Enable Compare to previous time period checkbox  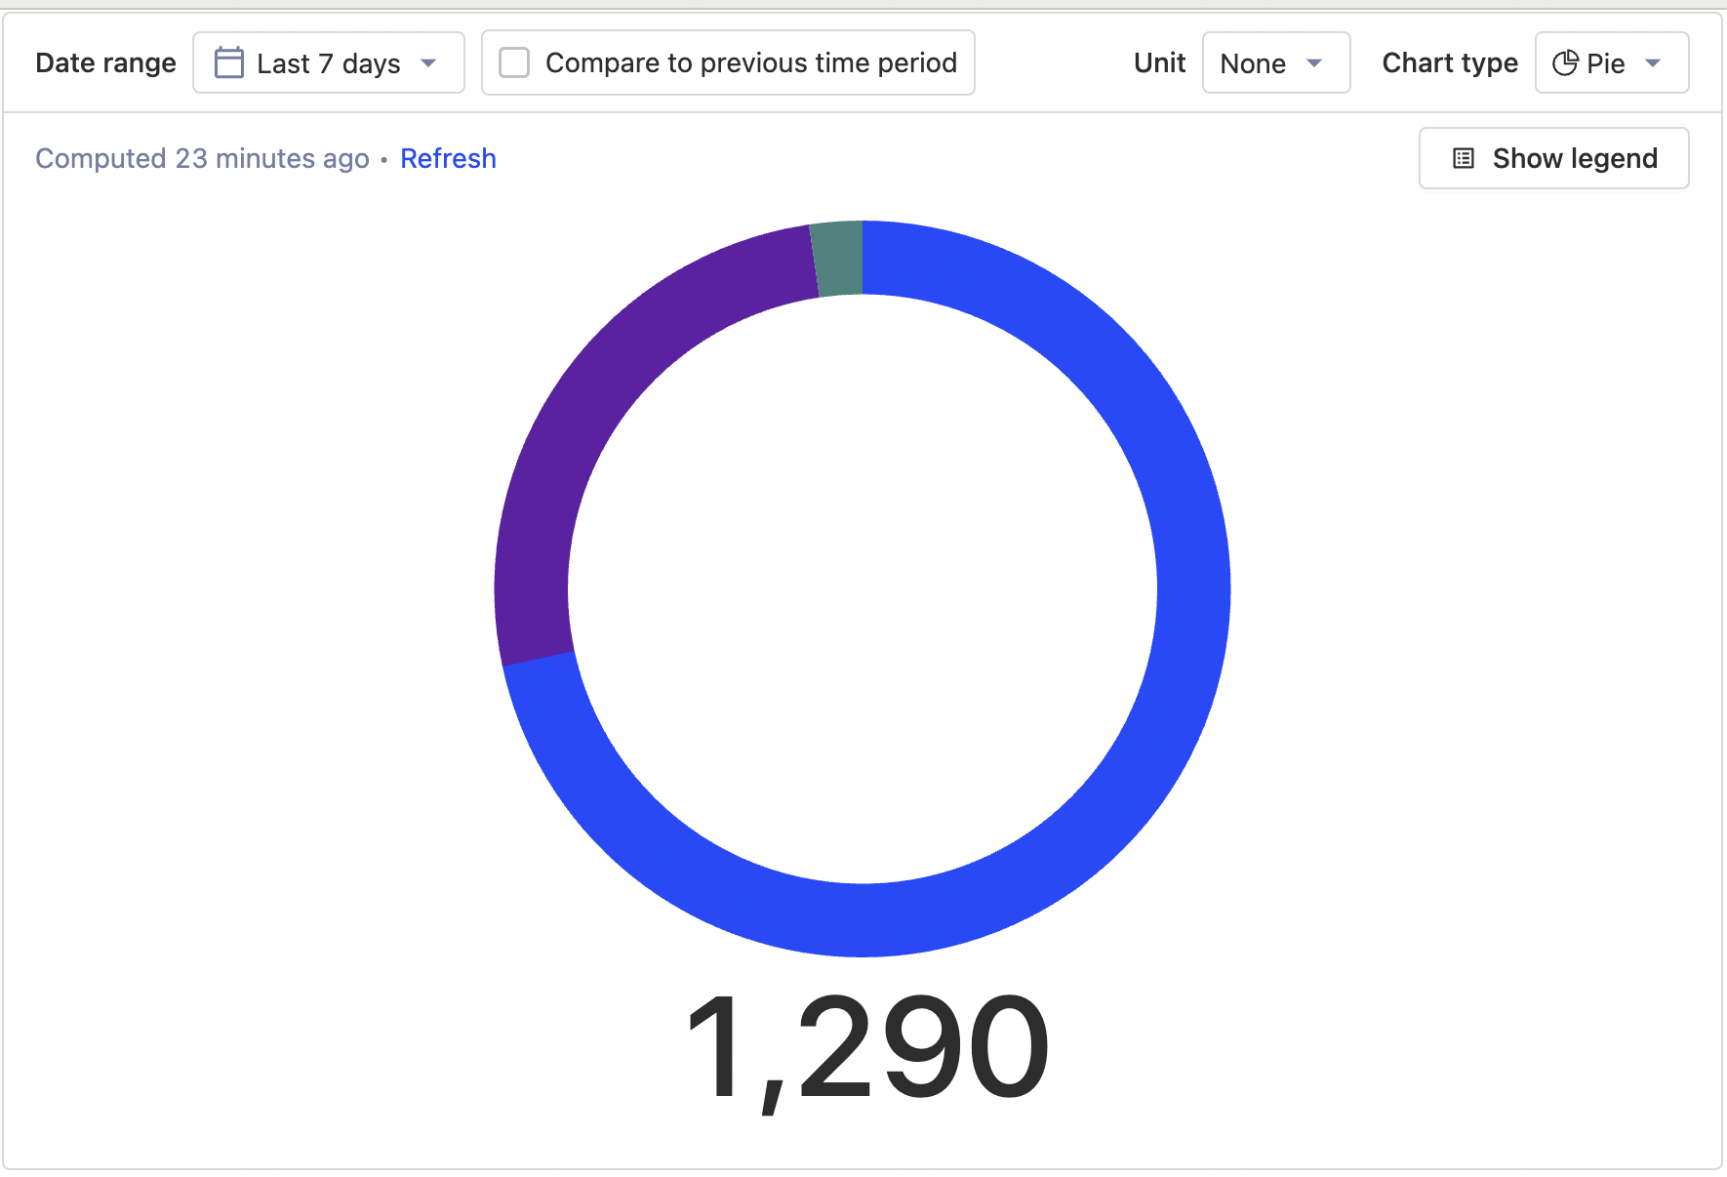(514, 62)
